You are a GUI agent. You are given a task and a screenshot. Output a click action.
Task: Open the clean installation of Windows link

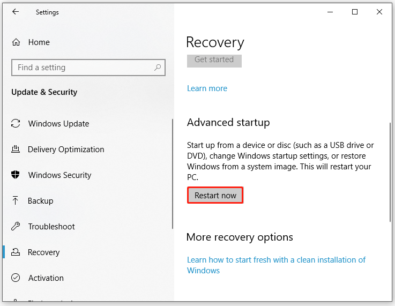[276, 265]
